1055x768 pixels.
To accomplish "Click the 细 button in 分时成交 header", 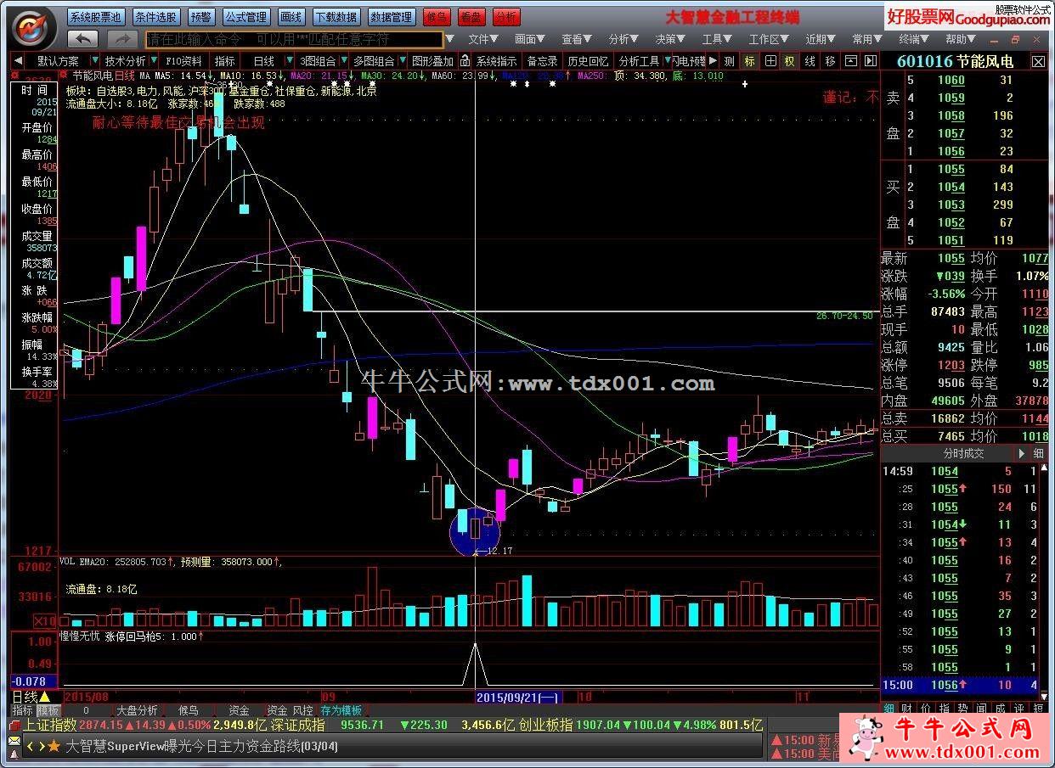I will pos(1038,453).
